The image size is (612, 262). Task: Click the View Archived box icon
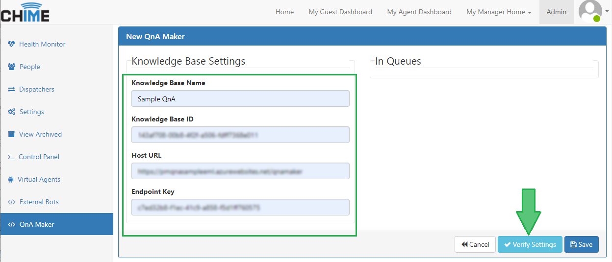(11, 134)
